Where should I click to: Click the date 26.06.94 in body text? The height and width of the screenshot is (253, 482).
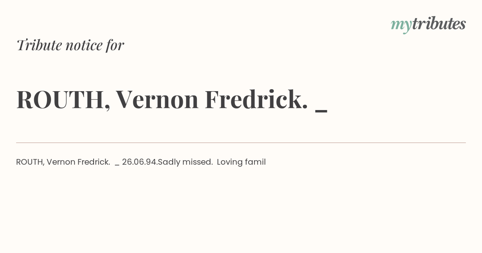click(x=139, y=162)
